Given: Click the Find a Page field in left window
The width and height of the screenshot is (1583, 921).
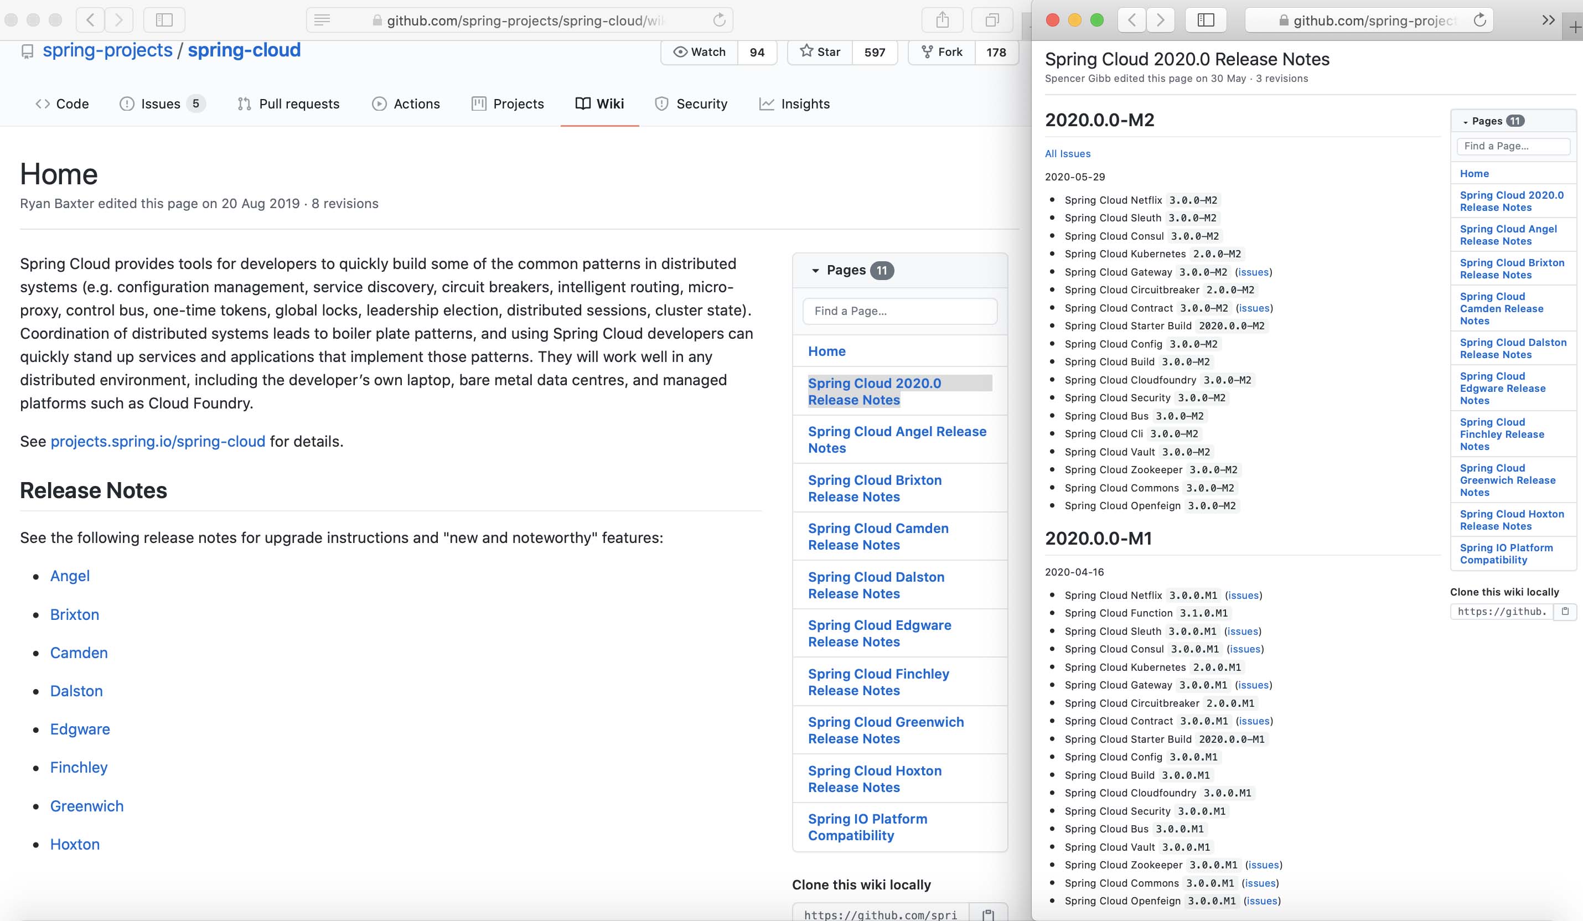Looking at the screenshot, I should pos(899,311).
